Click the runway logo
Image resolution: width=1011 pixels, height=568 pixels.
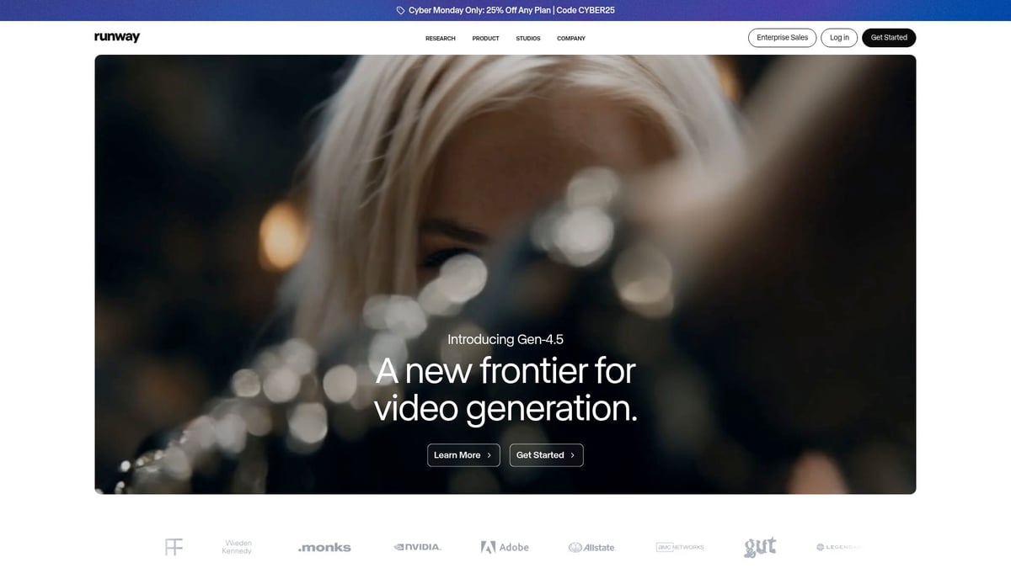point(116,36)
